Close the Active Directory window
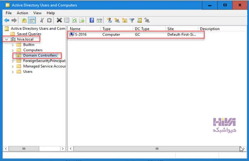This screenshot has width=249, height=161. [x=240, y=5]
